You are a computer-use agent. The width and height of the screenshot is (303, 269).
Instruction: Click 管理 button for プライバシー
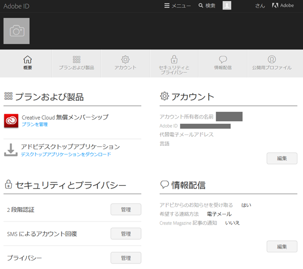tap(126, 258)
